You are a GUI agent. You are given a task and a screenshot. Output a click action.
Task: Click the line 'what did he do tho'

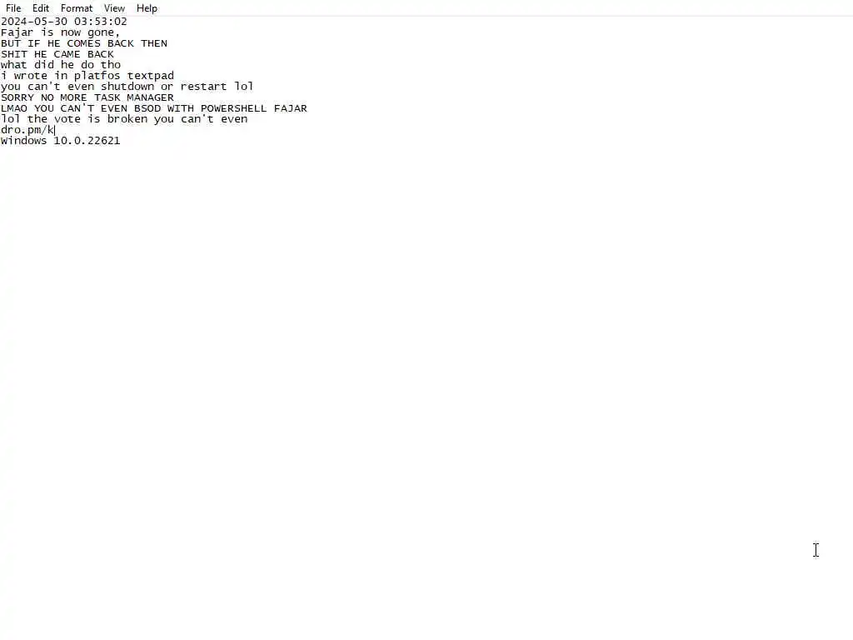[60, 65]
